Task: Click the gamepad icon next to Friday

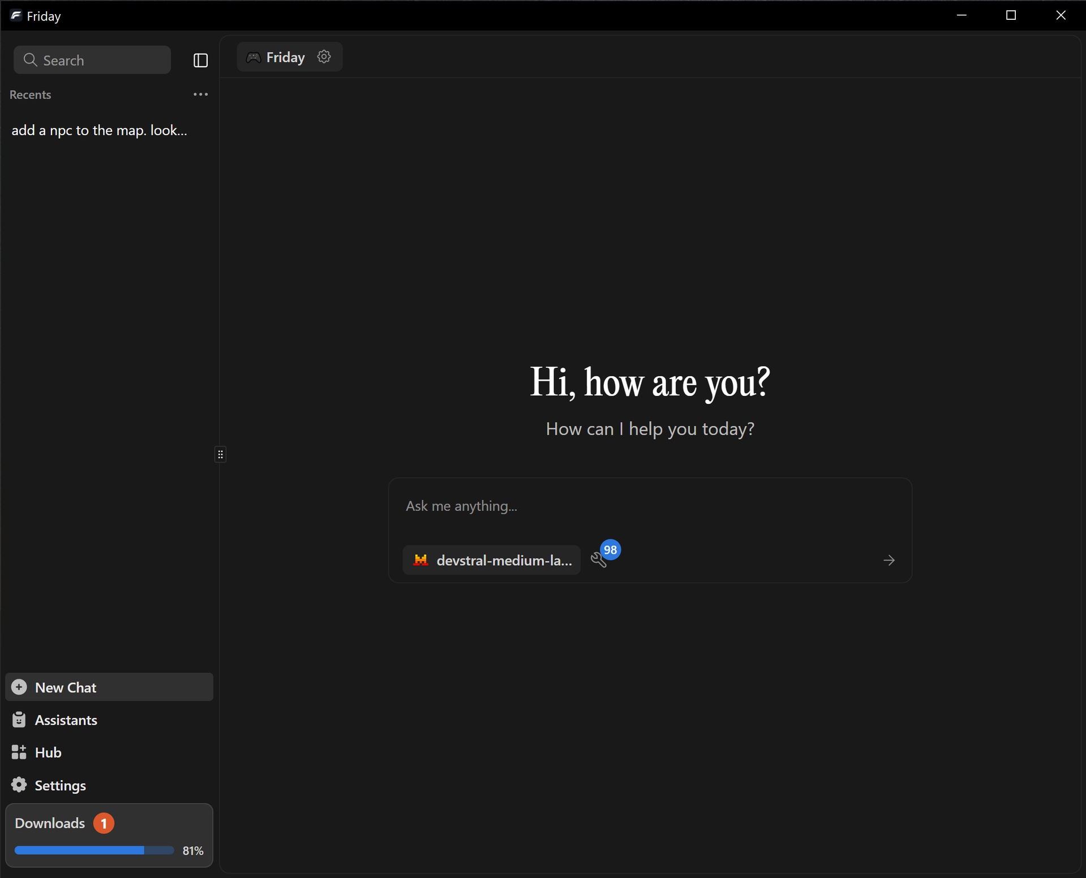Action: pos(253,57)
